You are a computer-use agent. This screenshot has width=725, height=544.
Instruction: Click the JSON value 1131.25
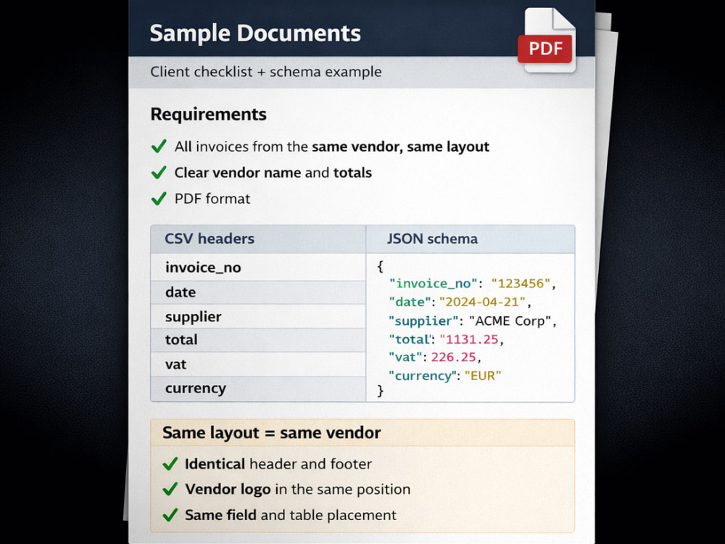(469, 339)
